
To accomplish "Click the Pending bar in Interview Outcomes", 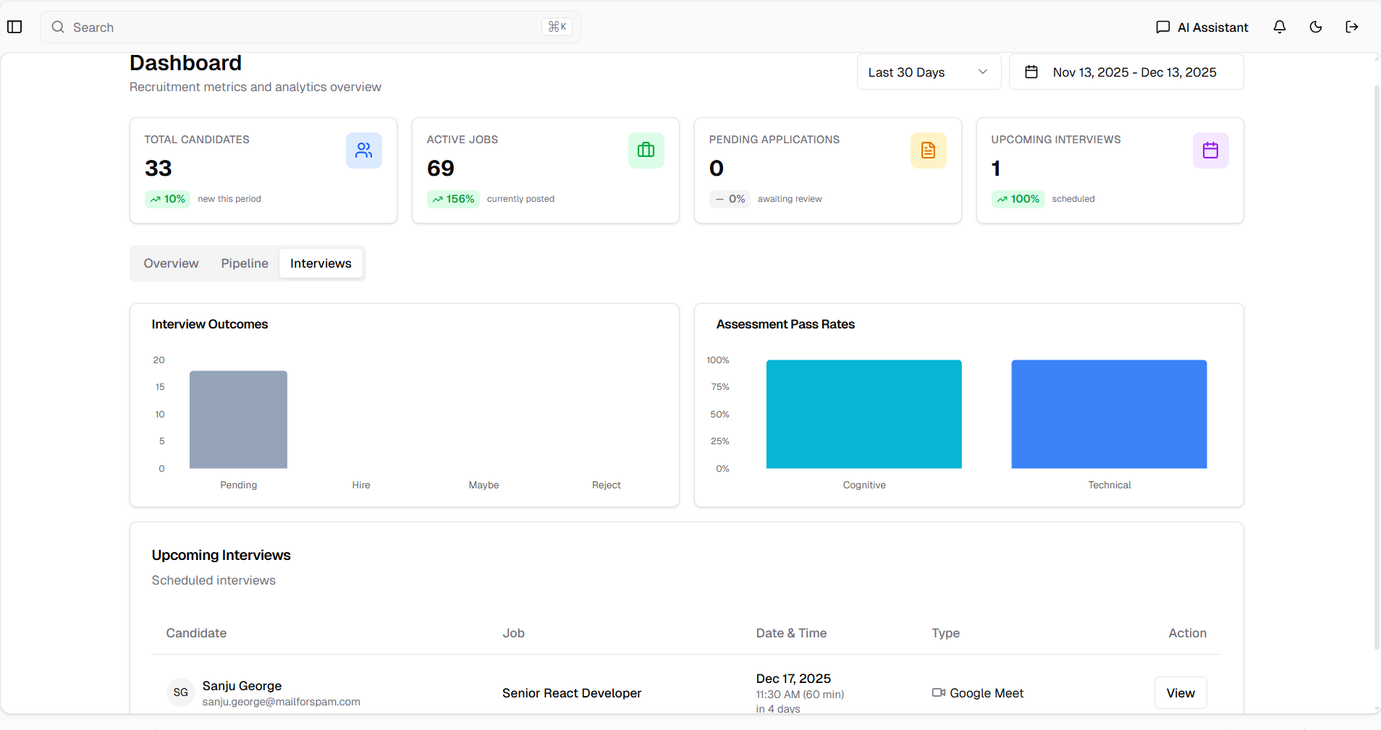I will click(238, 420).
